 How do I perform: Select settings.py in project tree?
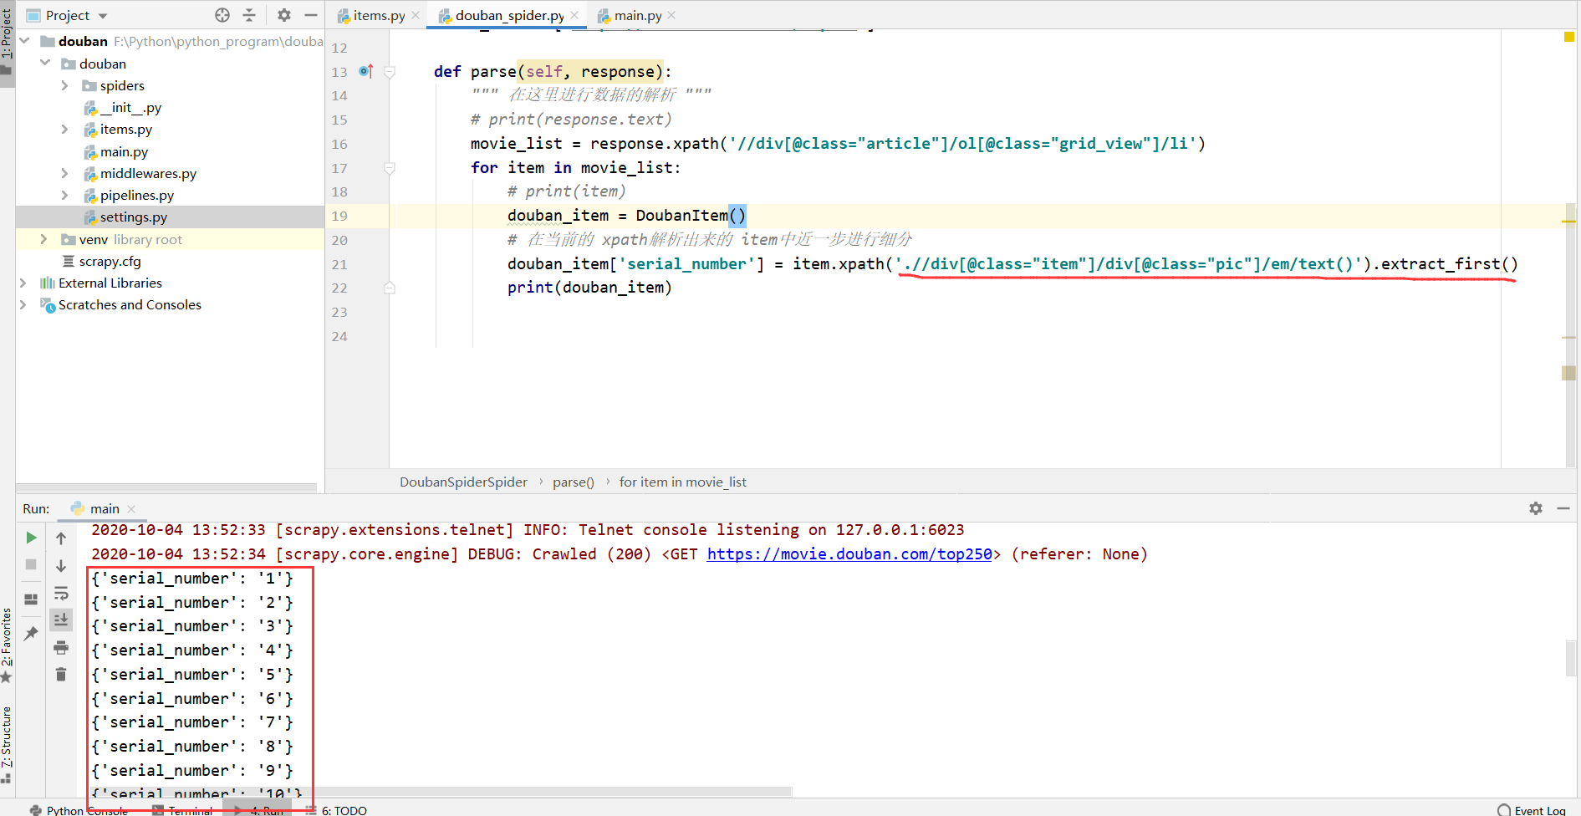pyautogui.click(x=125, y=217)
